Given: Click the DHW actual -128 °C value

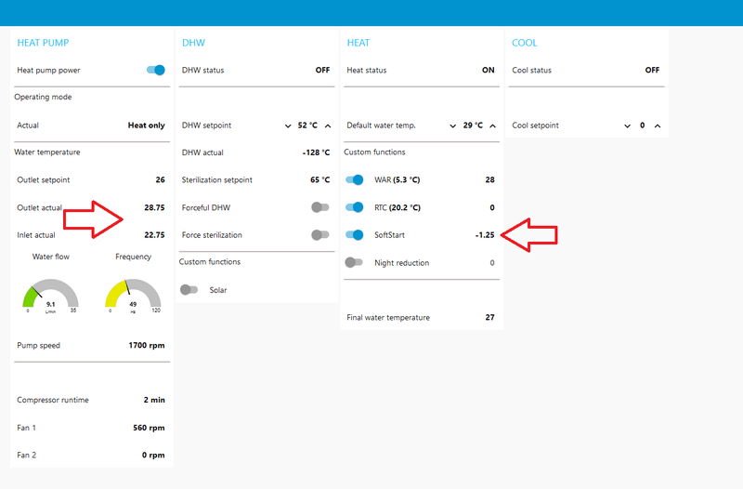Looking at the screenshot, I should click(316, 152).
